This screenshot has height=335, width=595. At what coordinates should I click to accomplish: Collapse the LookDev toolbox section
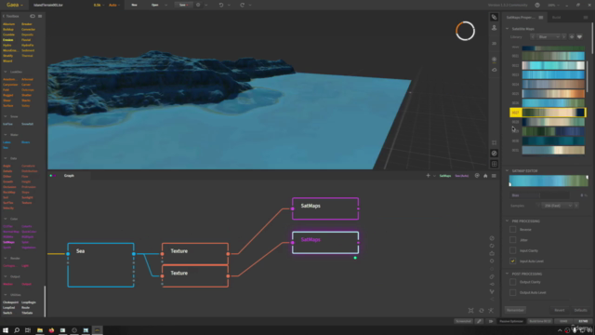click(x=6, y=72)
